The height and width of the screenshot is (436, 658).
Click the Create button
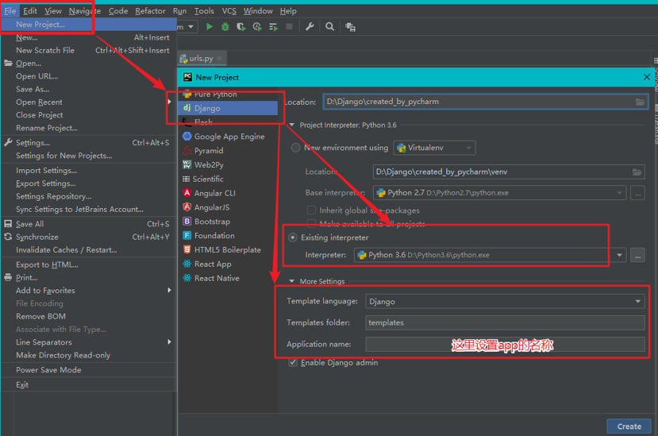pos(629,426)
